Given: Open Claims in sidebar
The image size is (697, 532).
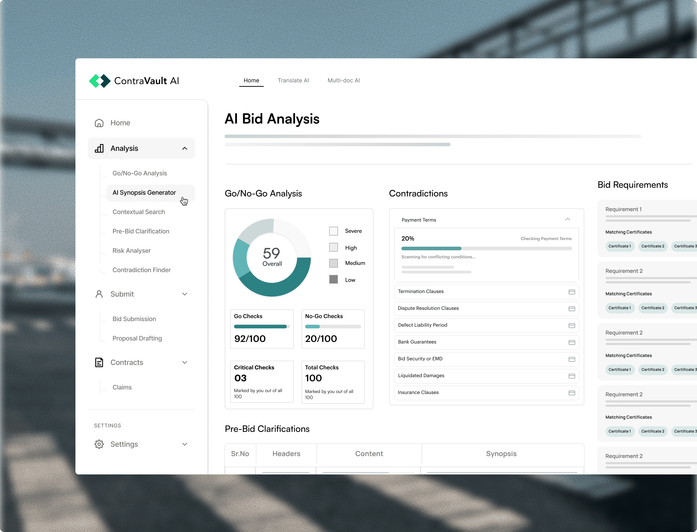Looking at the screenshot, I should [x=122, y=387].
